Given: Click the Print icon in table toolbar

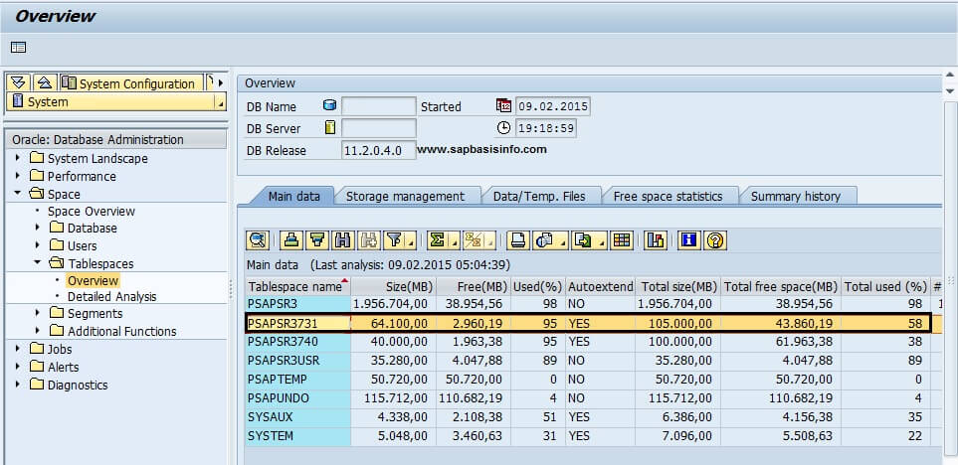Looking at the screenshot, I should pos(518,240).
